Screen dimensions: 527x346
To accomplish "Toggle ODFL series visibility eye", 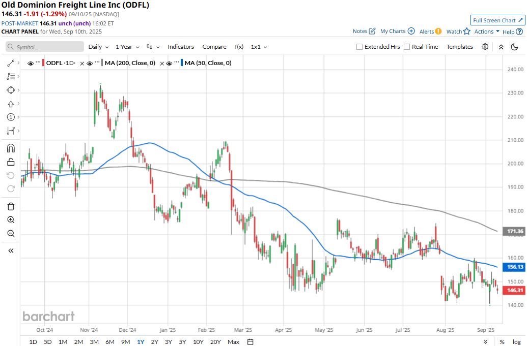I will (x=30, y=63).
